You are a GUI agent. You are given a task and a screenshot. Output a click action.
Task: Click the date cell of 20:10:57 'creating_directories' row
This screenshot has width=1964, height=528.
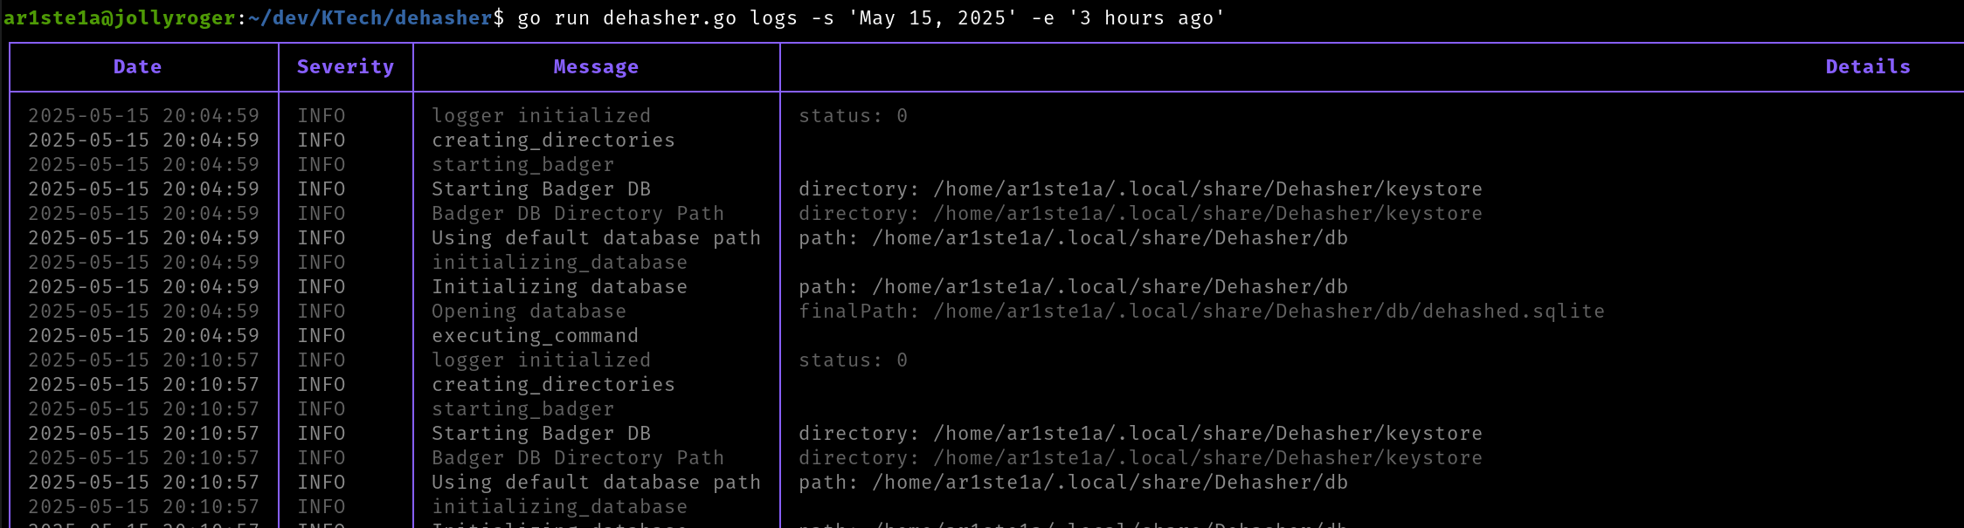(x=143, y=385)
